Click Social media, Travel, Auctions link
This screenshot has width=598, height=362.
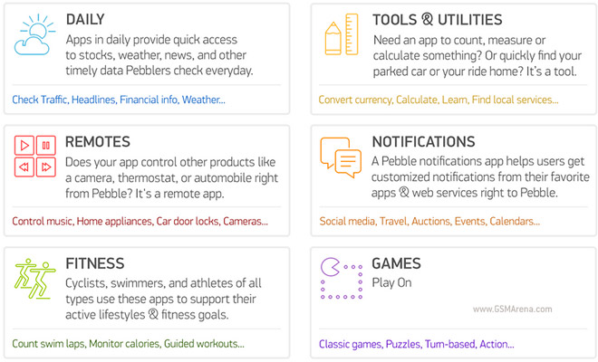(429, 222)
